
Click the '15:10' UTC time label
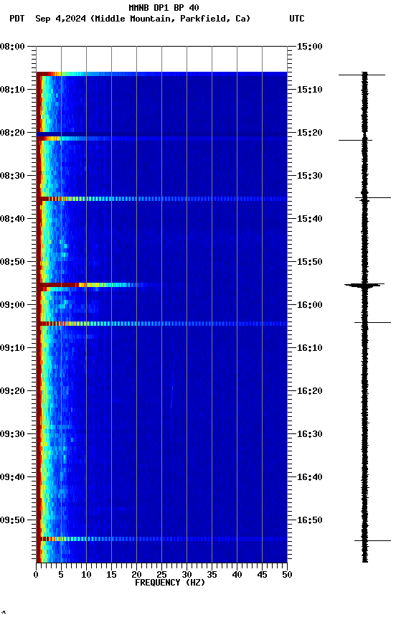310,90
